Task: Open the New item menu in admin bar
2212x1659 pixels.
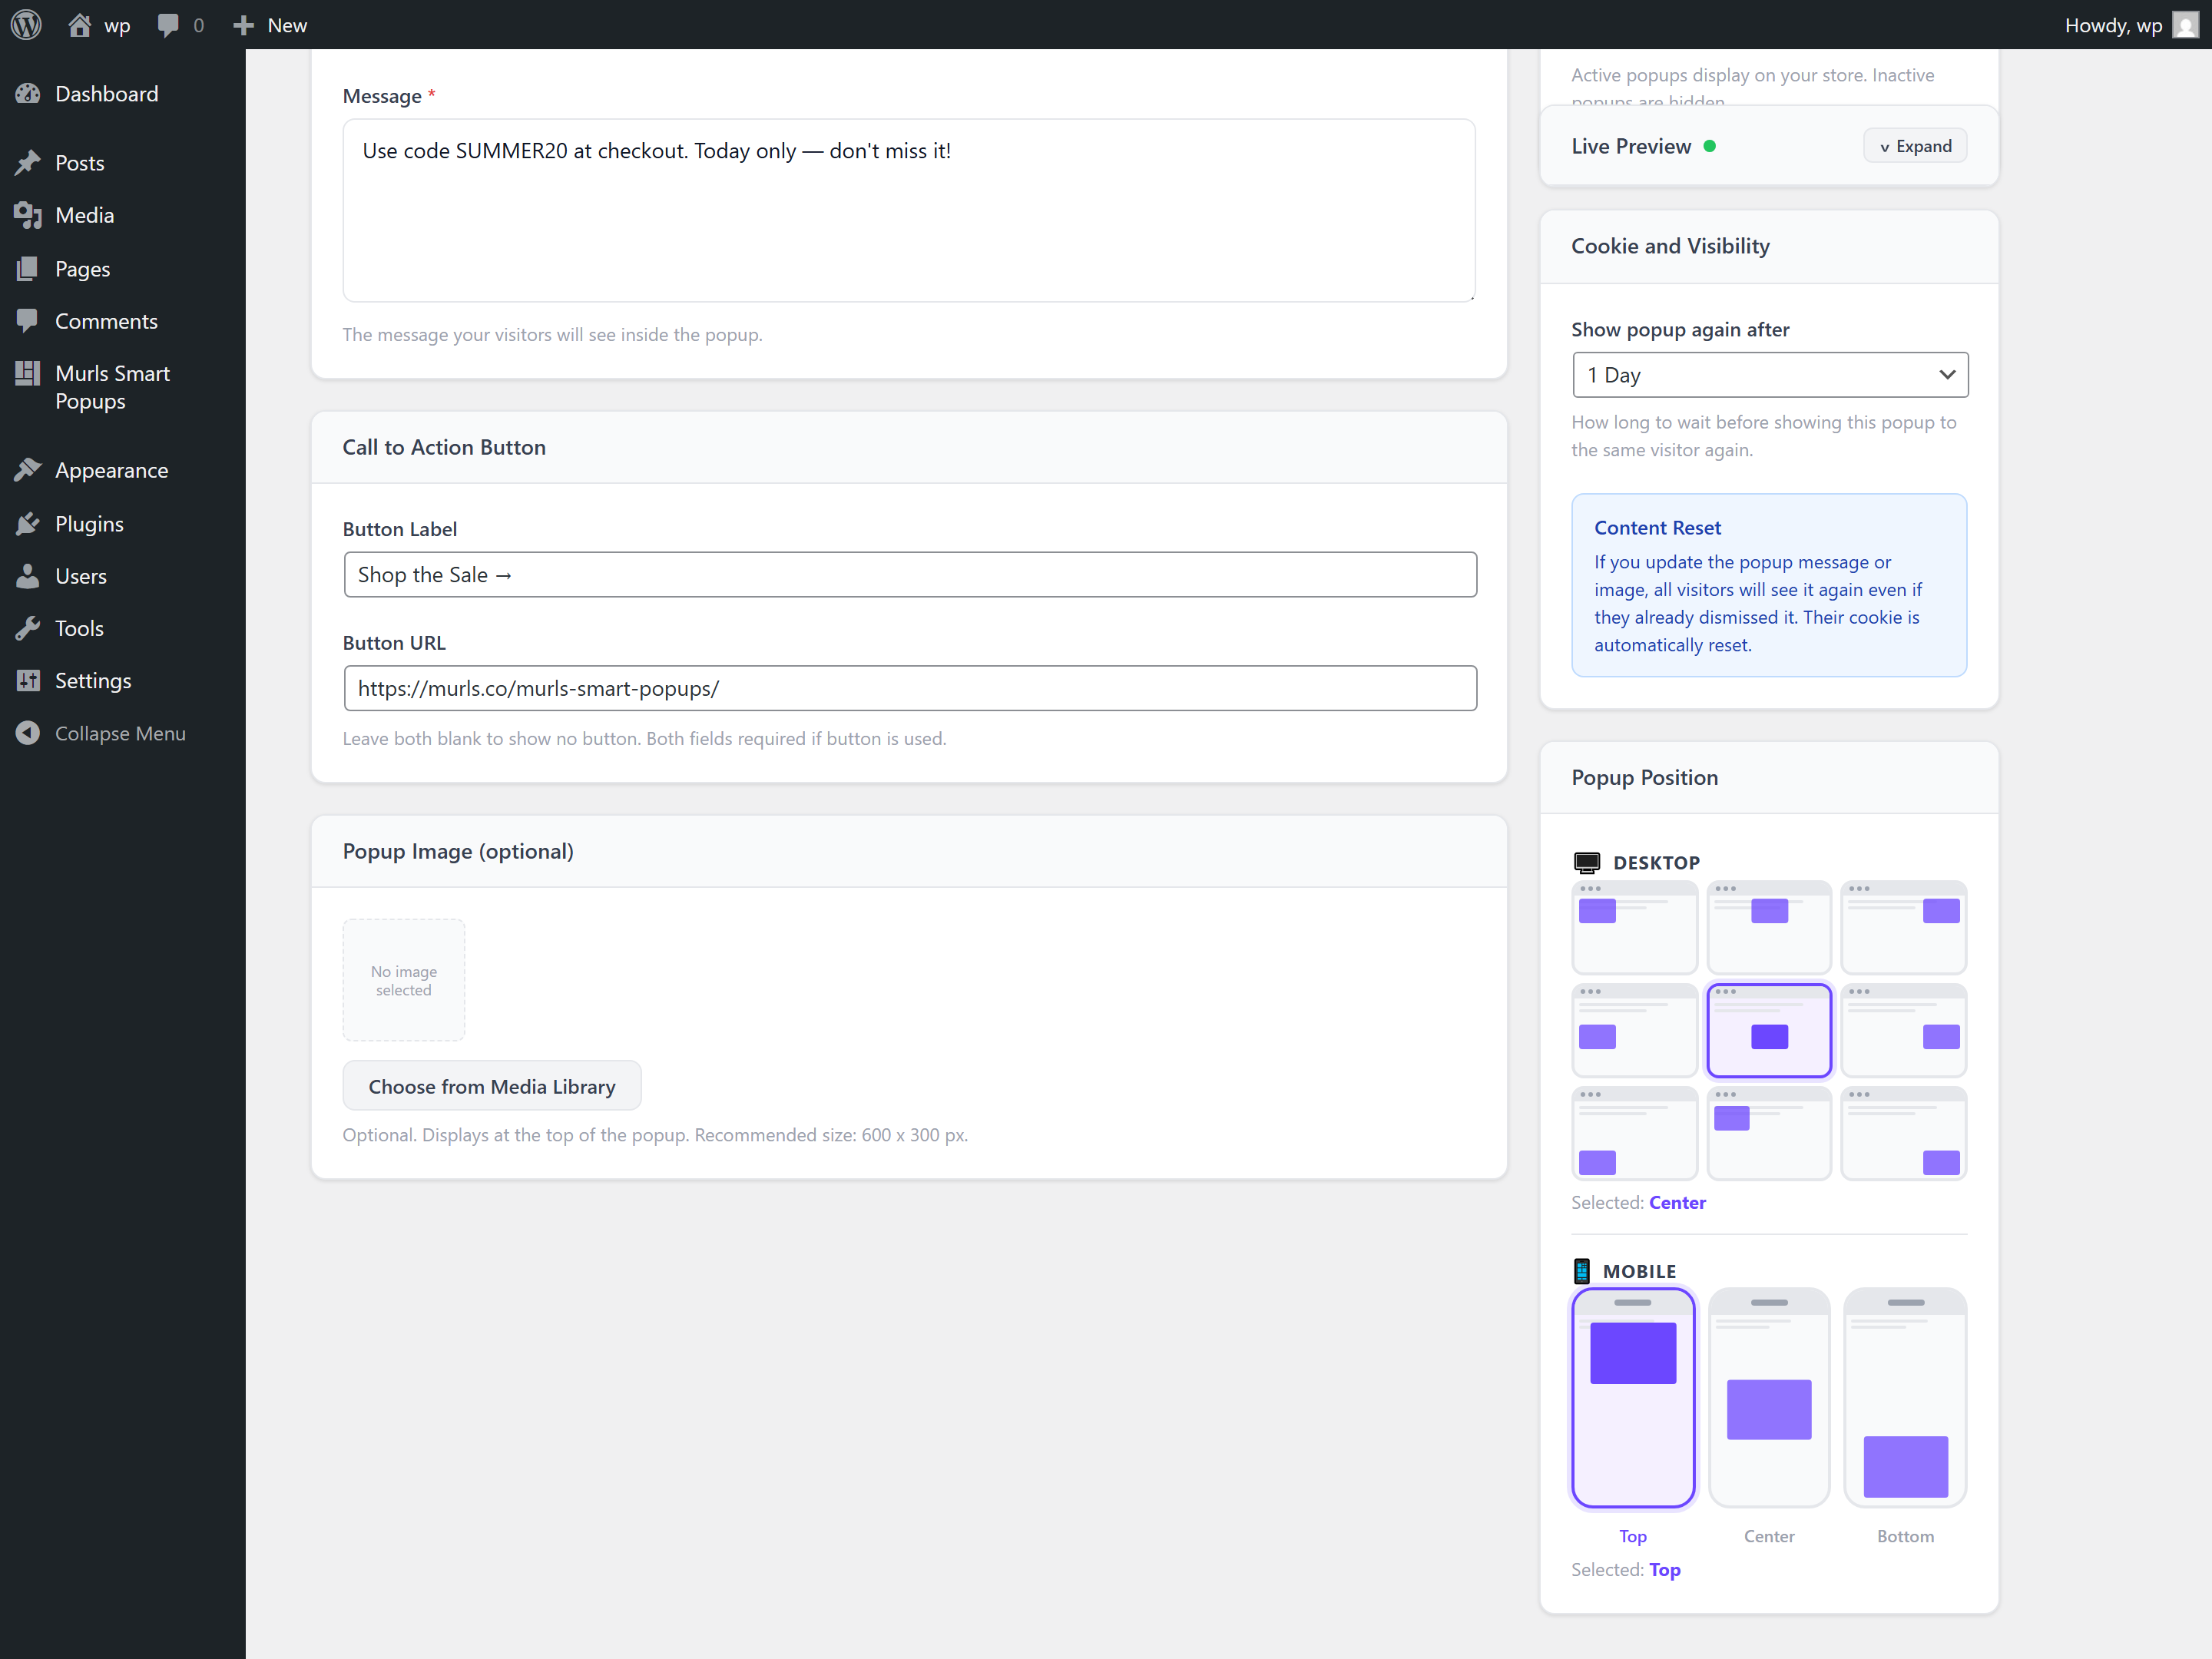Action: pos(268,24)
